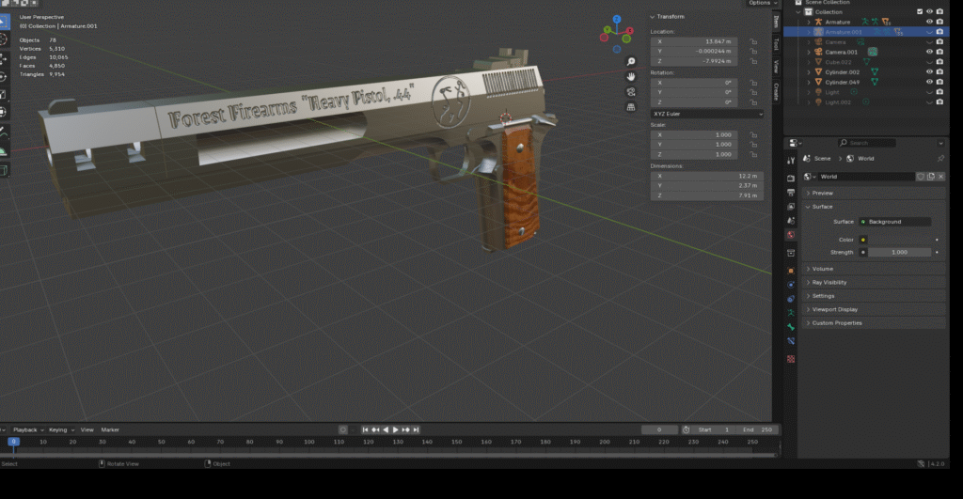Image resolution: width=963 pixels, height=499 pixels.
Task: Open the Playback menu in timeline
Action: coord(27,429)
